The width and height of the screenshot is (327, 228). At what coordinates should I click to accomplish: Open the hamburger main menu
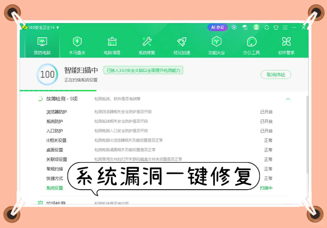pyautogui.click(x=285, y=27)
